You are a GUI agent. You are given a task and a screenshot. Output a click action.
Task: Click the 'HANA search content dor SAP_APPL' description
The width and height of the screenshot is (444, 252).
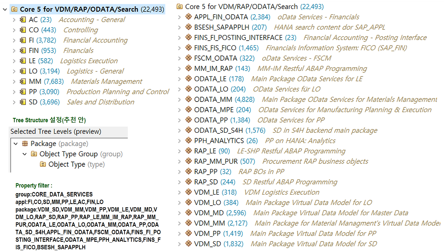click(x=330, y=27)
